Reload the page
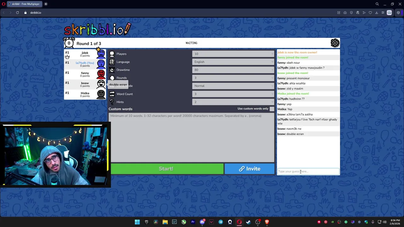The width and height of the screenshot is (404, 227). coord(17,13)
